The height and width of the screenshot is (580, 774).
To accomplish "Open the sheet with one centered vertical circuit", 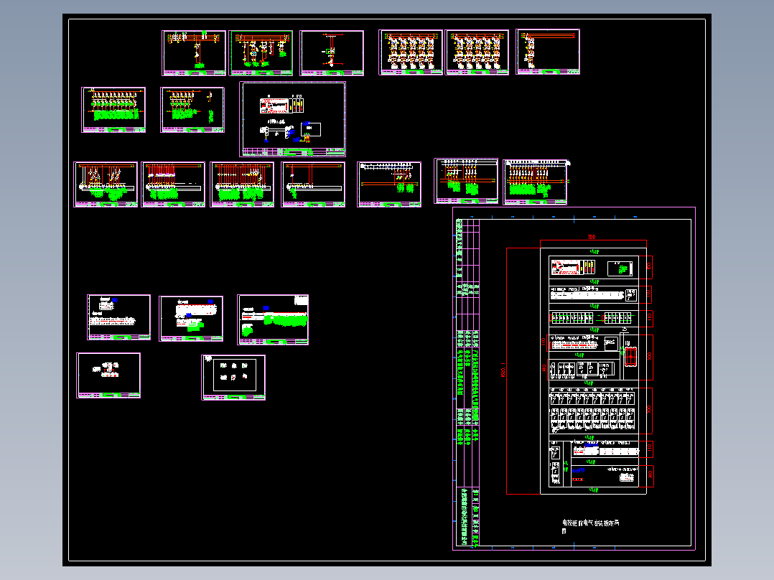I will click(x=332, y=53).
